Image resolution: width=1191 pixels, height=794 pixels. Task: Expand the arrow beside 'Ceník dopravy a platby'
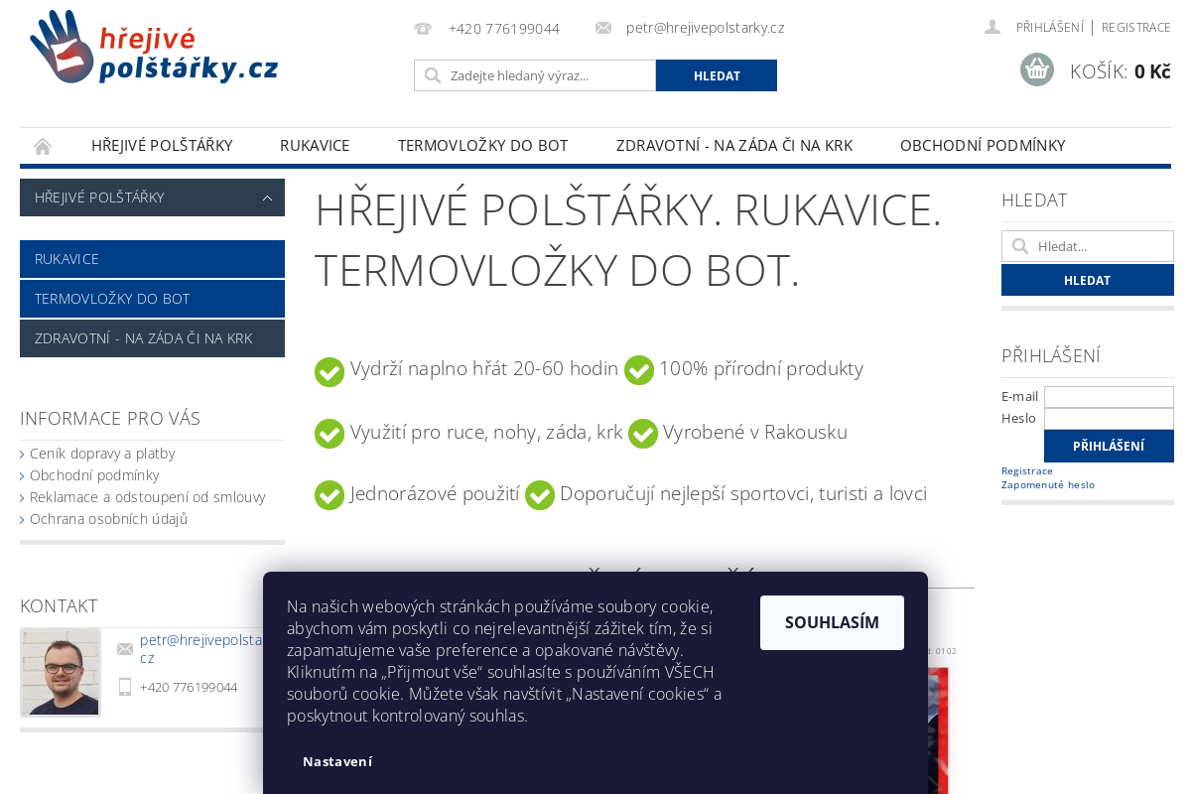coord(22,454)
